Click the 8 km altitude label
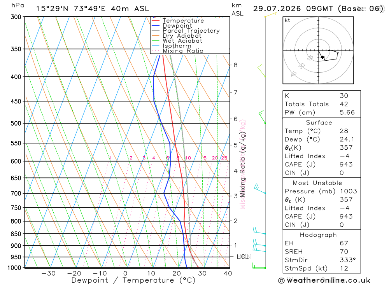 coord(235,65)
